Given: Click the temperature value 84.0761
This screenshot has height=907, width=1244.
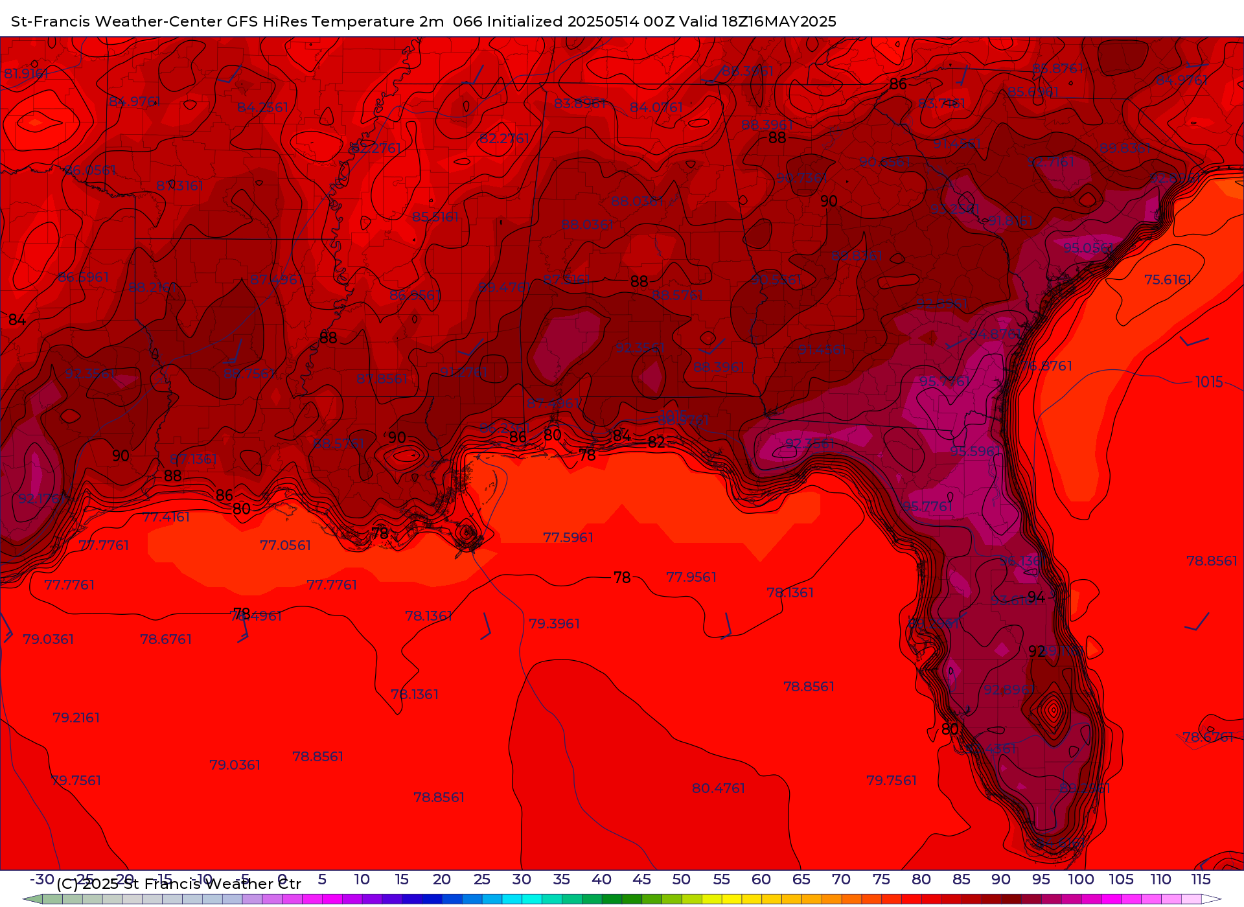Looking at the screenshot, I should pos(656,107).
